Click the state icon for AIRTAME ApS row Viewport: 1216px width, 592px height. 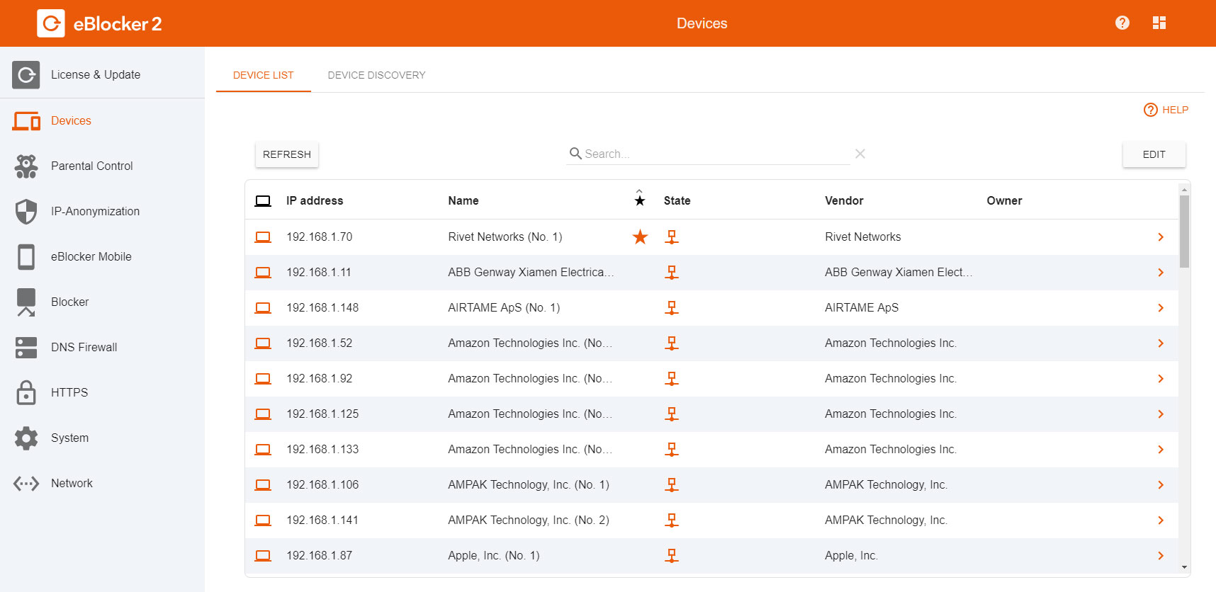pyautogui.click(x=672, y=308)
